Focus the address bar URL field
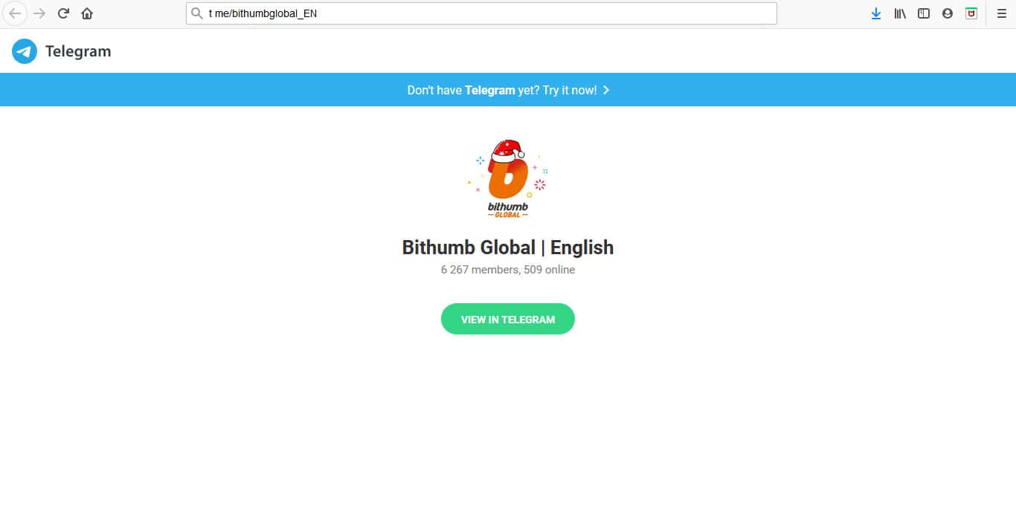1016x521 pixels. coord(481,13)
